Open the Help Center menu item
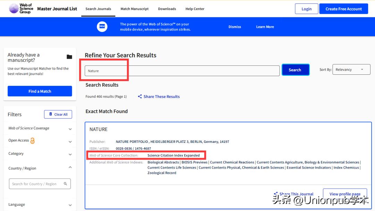Viewport: 375px width, 211px height. pos(195,9)
